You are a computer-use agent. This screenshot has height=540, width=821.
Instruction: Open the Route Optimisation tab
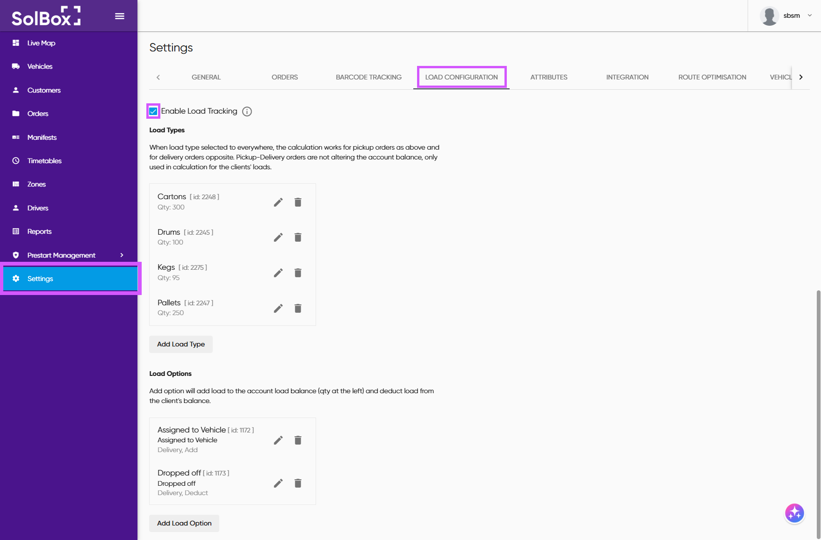[712, 77]
